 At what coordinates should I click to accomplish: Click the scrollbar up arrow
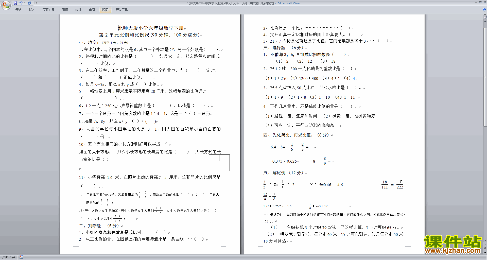[485, 21]
